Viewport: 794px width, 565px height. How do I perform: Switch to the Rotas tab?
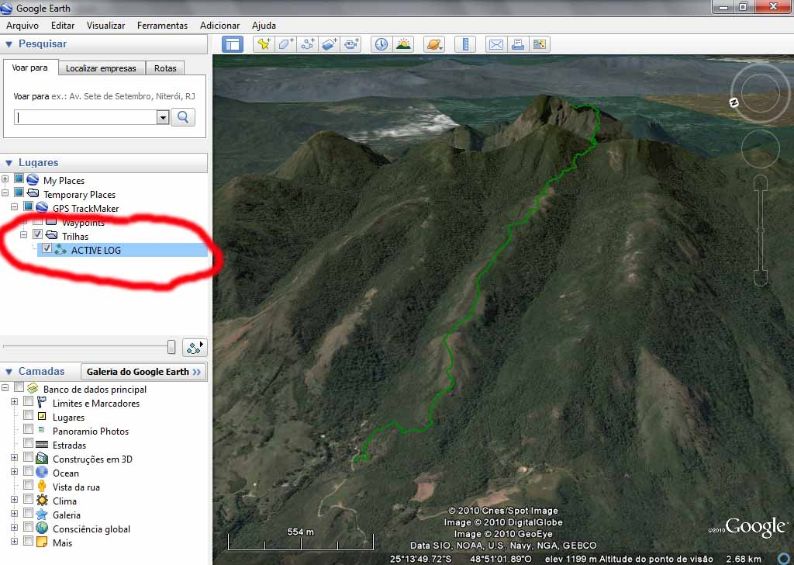click(x=165, y=68)
